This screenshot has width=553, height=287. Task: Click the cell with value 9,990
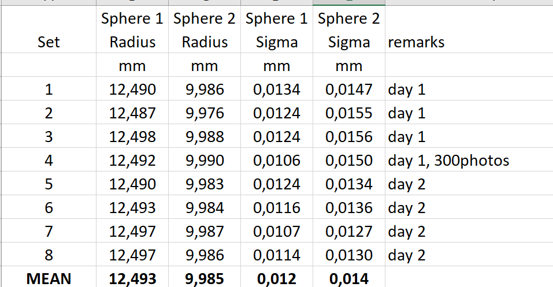pos(205,161)
